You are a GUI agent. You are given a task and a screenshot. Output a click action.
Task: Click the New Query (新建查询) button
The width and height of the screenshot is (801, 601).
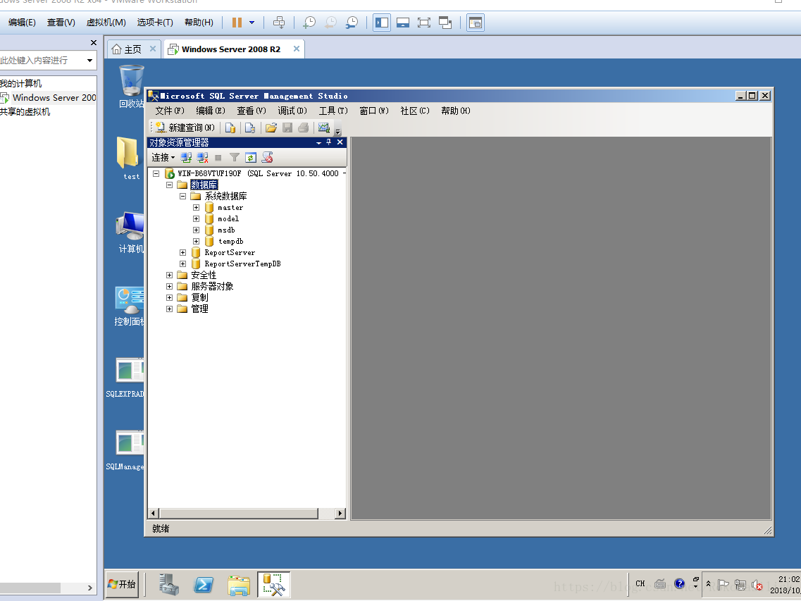click(185, 128)
